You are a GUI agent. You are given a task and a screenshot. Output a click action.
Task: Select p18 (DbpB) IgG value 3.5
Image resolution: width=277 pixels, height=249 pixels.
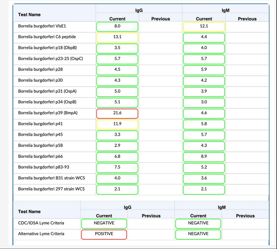[x=117, y=49]
